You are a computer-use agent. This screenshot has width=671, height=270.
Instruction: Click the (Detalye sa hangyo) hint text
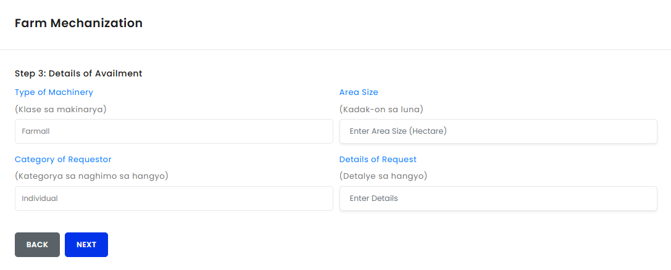pyautogui.click(x=383, y=176)
